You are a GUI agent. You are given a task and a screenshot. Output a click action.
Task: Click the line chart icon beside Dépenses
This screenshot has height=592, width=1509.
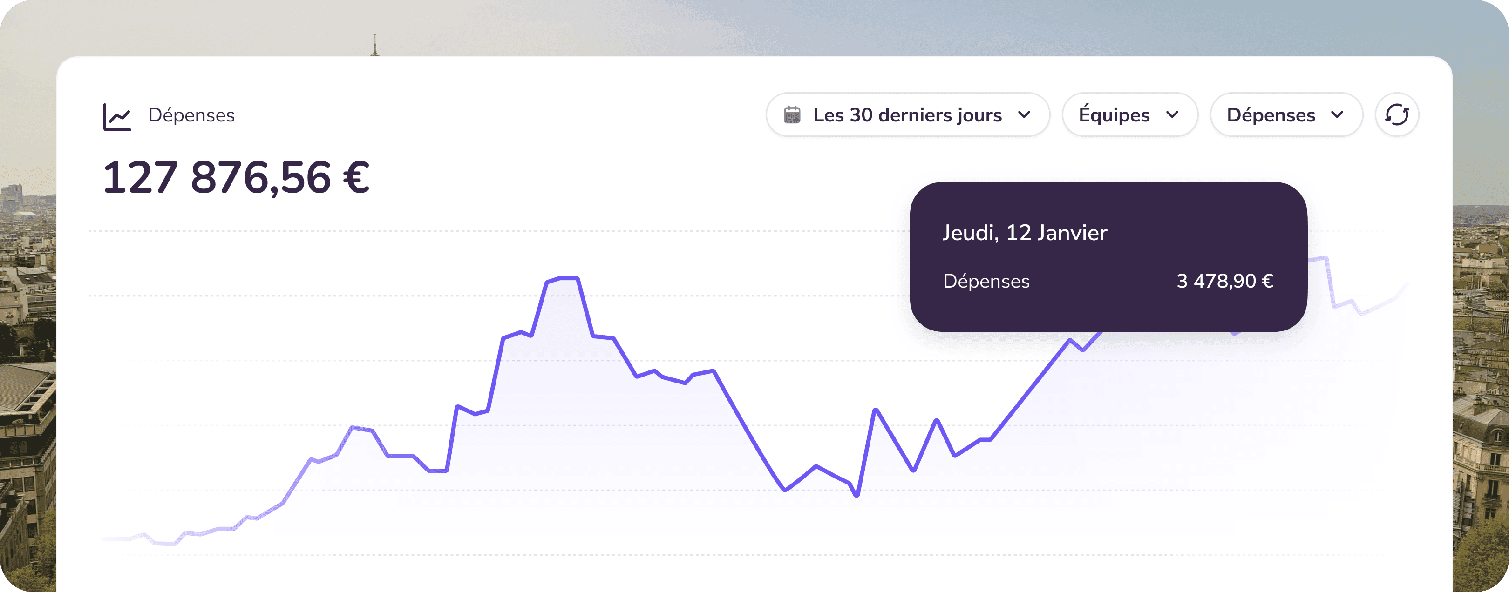click(x=117, y=116)
